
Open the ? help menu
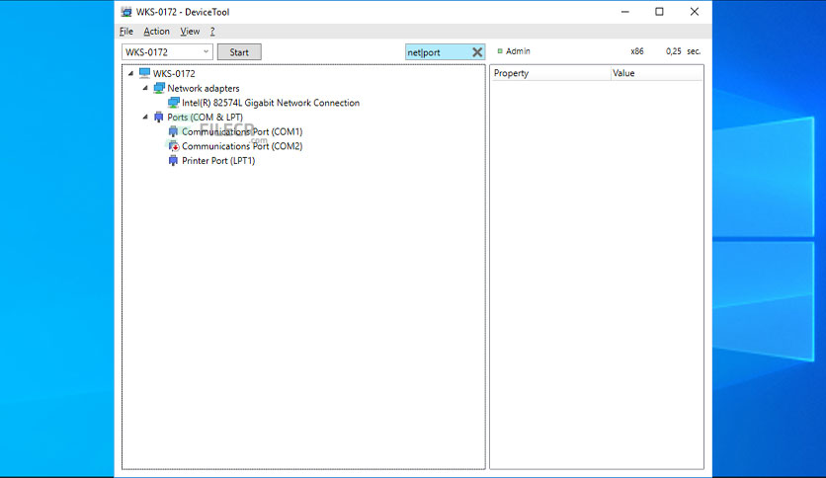212,31
